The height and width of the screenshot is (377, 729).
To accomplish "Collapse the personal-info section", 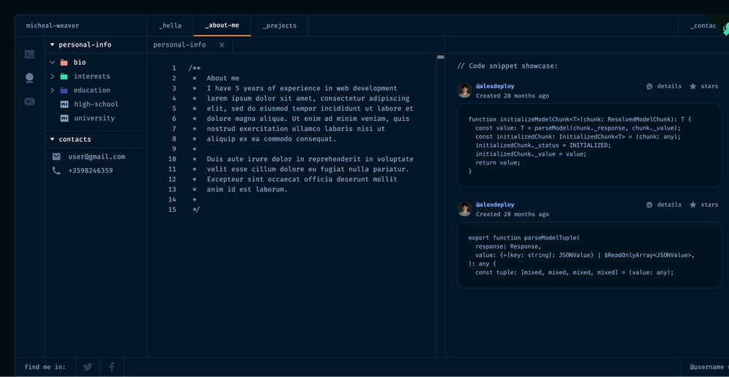I will coord(52,44).
